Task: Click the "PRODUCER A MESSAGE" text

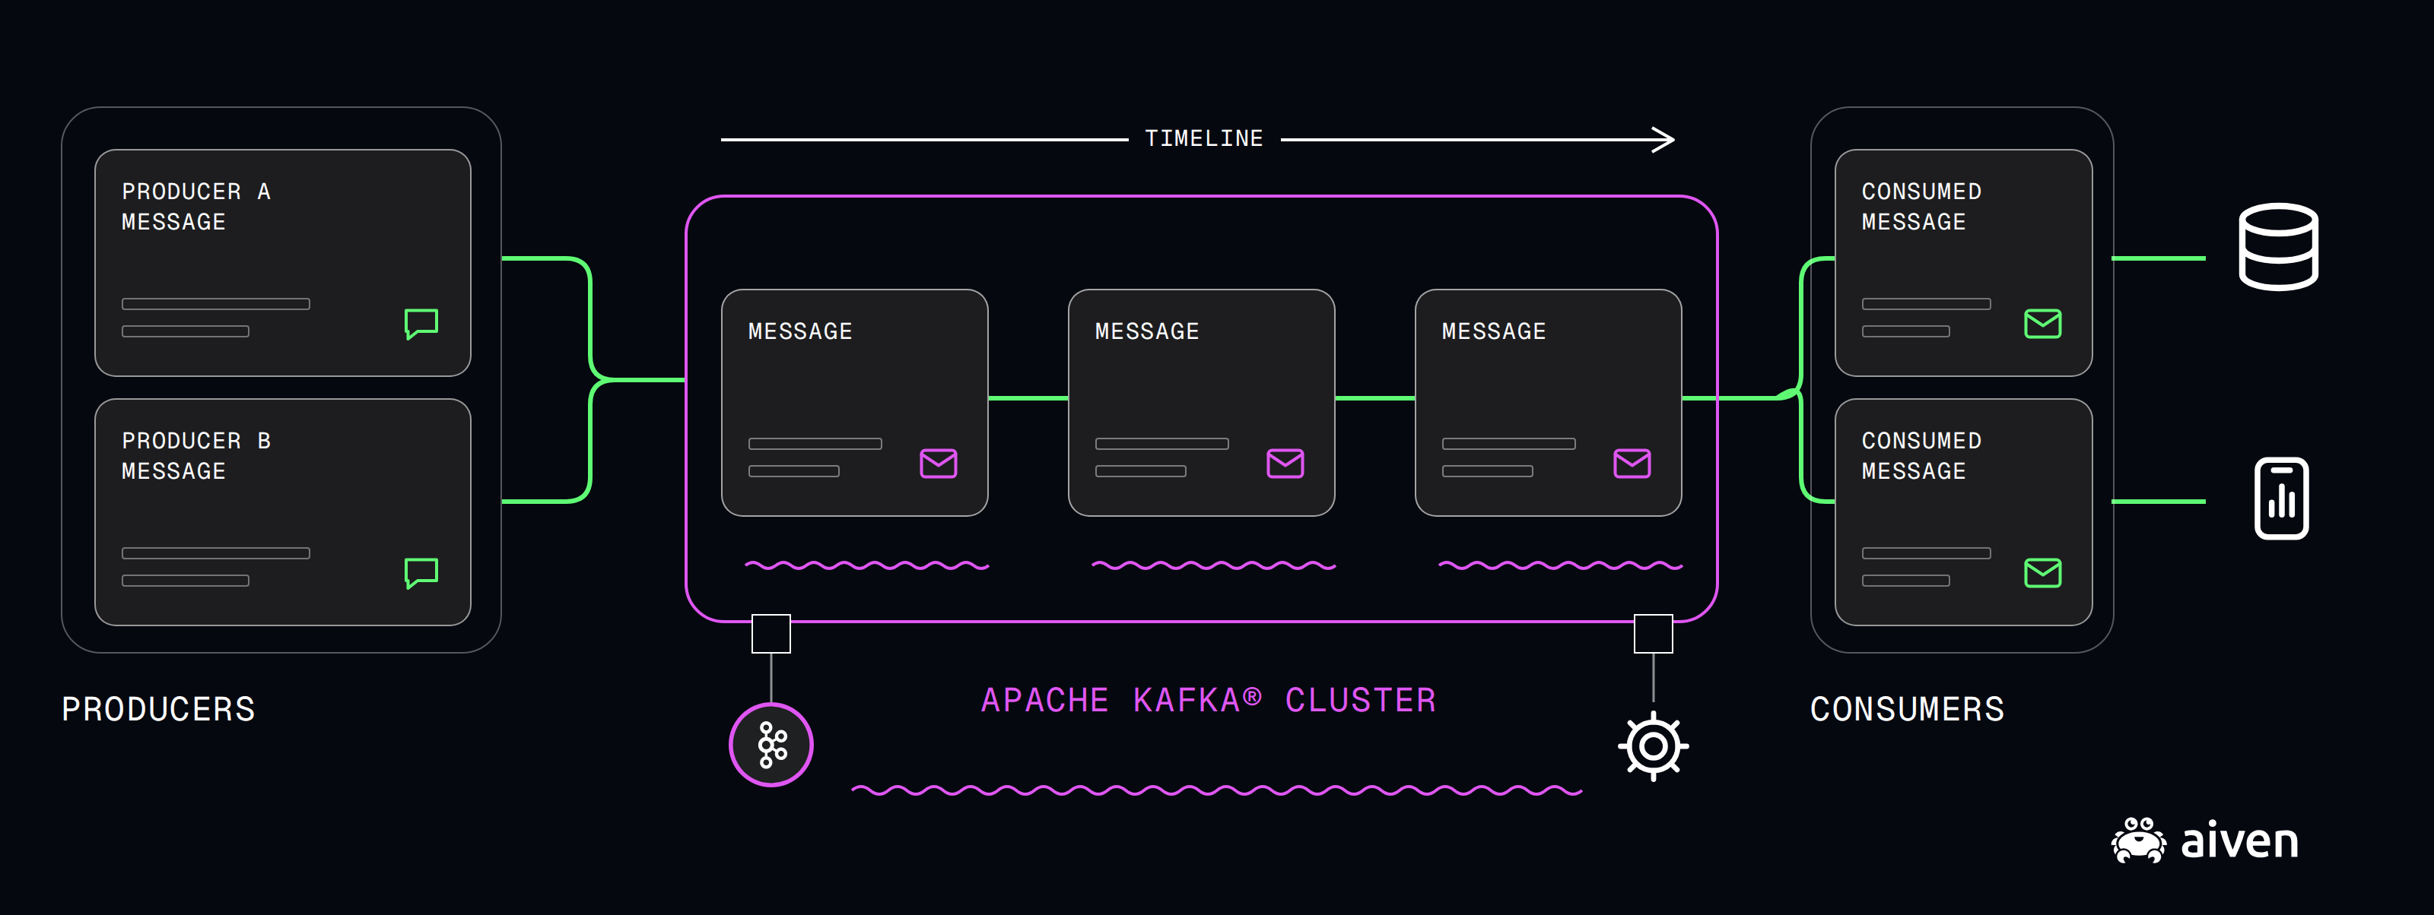Action: point(196,207)
